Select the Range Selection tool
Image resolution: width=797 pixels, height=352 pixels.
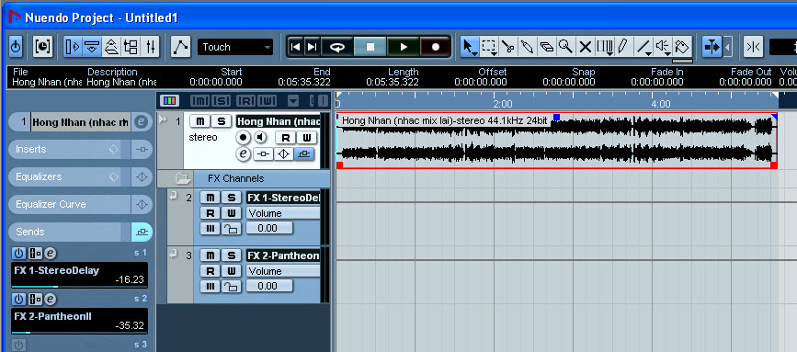(489, 47)
